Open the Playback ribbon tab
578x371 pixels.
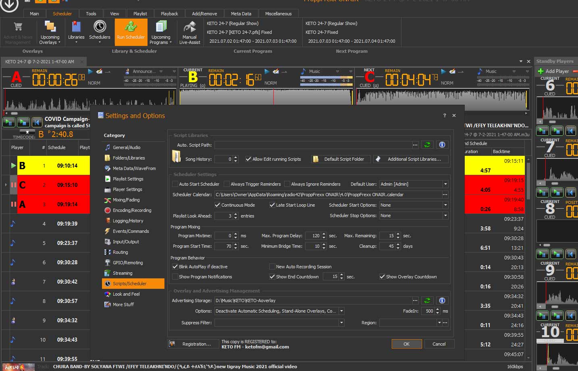[169, 14]
